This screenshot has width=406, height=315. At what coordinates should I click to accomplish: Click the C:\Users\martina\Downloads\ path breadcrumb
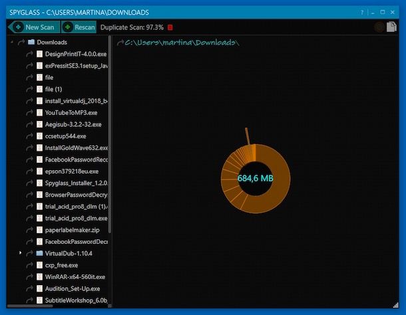pos(182,43)
